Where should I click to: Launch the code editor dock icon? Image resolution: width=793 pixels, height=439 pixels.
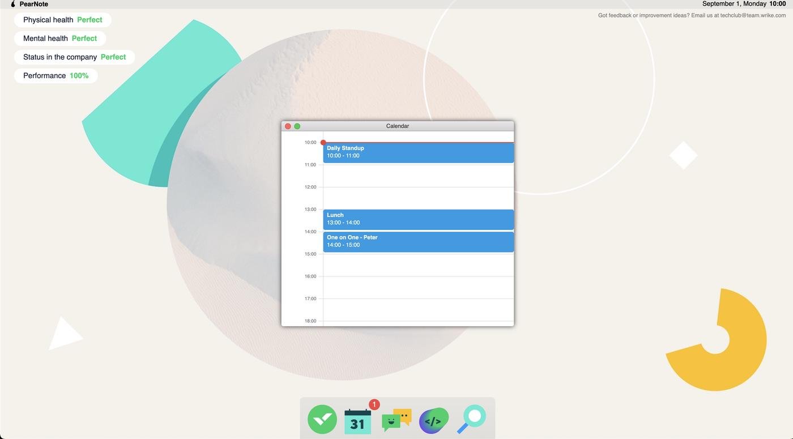pyautogui.click(x=433, y=420)
